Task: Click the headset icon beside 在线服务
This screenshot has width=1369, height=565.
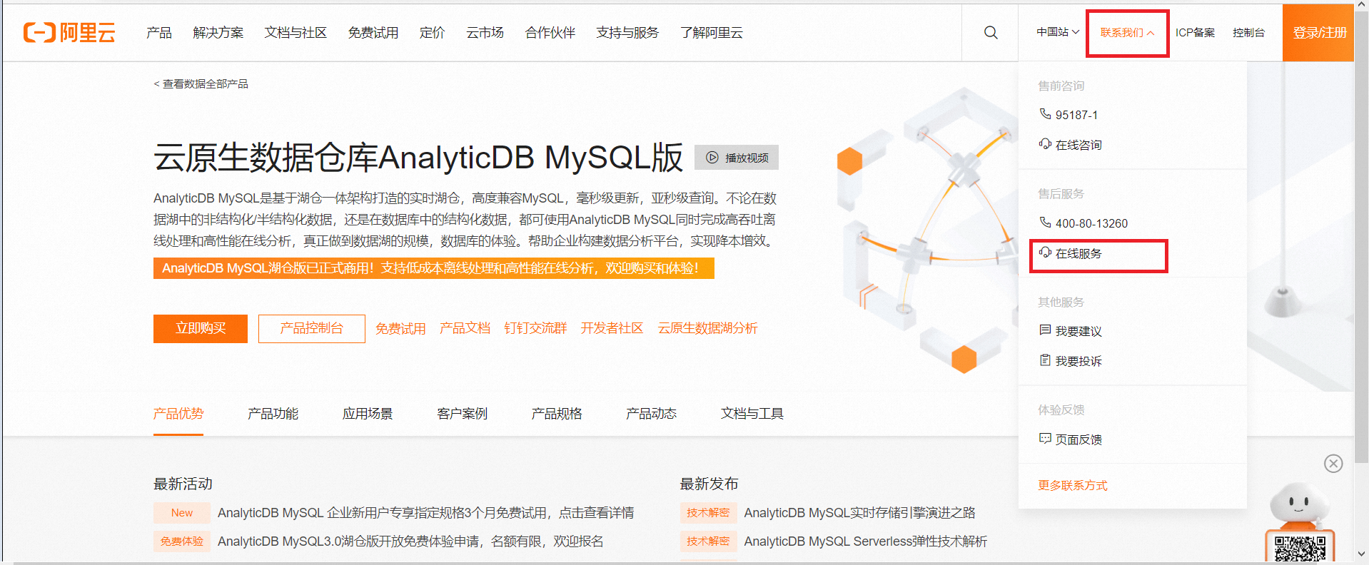Action: pos(1045,253)
